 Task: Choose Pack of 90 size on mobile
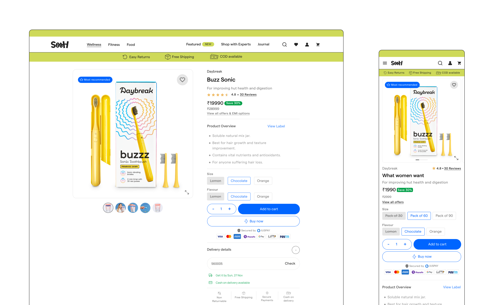coord(444,216)
